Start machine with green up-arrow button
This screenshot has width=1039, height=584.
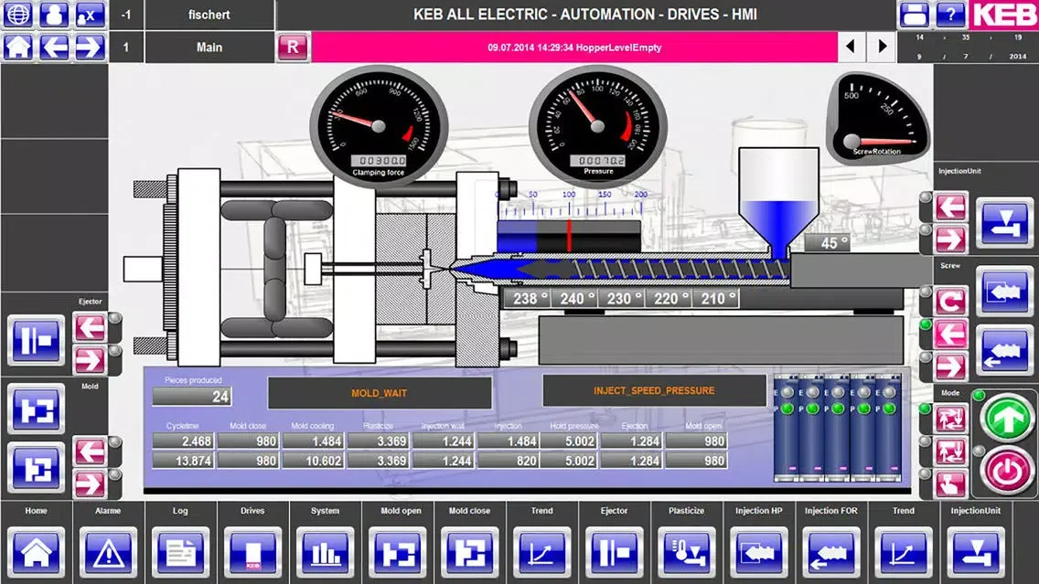1007,418
